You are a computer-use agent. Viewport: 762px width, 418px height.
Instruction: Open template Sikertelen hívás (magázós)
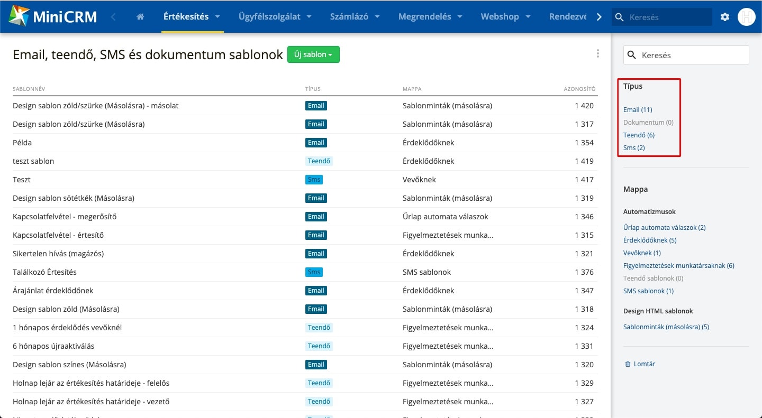[58, 254]
